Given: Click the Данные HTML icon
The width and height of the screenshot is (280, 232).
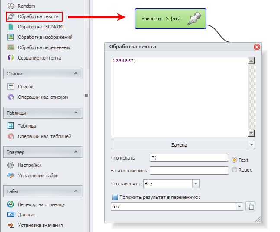Looking at the screenshot, I should point(11,215).
